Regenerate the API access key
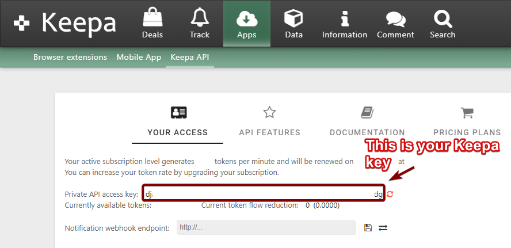The width and height of the screenshot is (511, 248). [390, 194]
